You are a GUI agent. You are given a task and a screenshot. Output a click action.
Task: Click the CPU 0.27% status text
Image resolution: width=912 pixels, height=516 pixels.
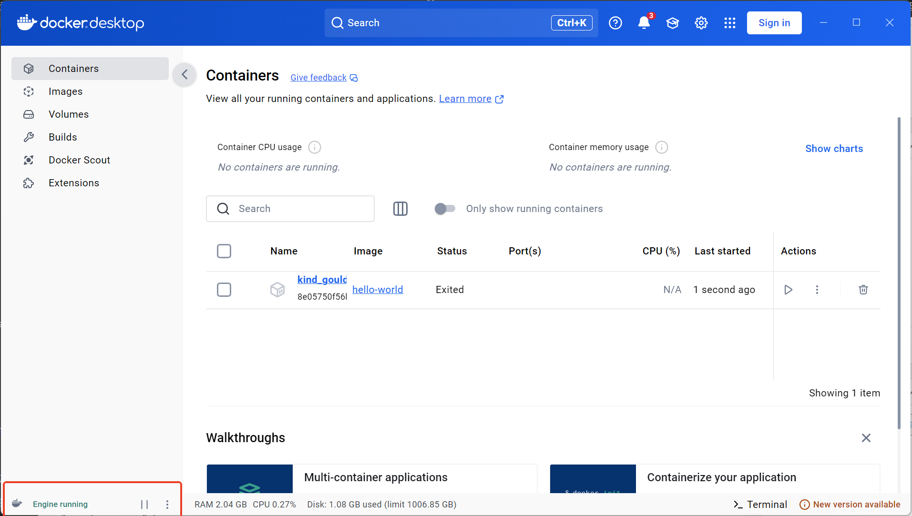pyautogui.click(x=275, y=505)
